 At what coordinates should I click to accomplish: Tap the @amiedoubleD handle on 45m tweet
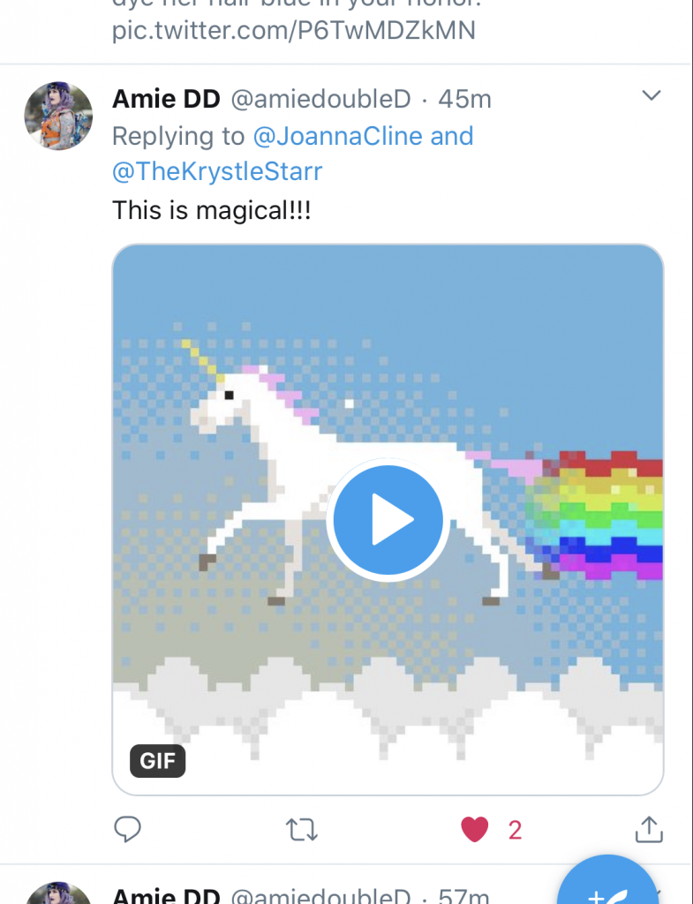point(320,99)
